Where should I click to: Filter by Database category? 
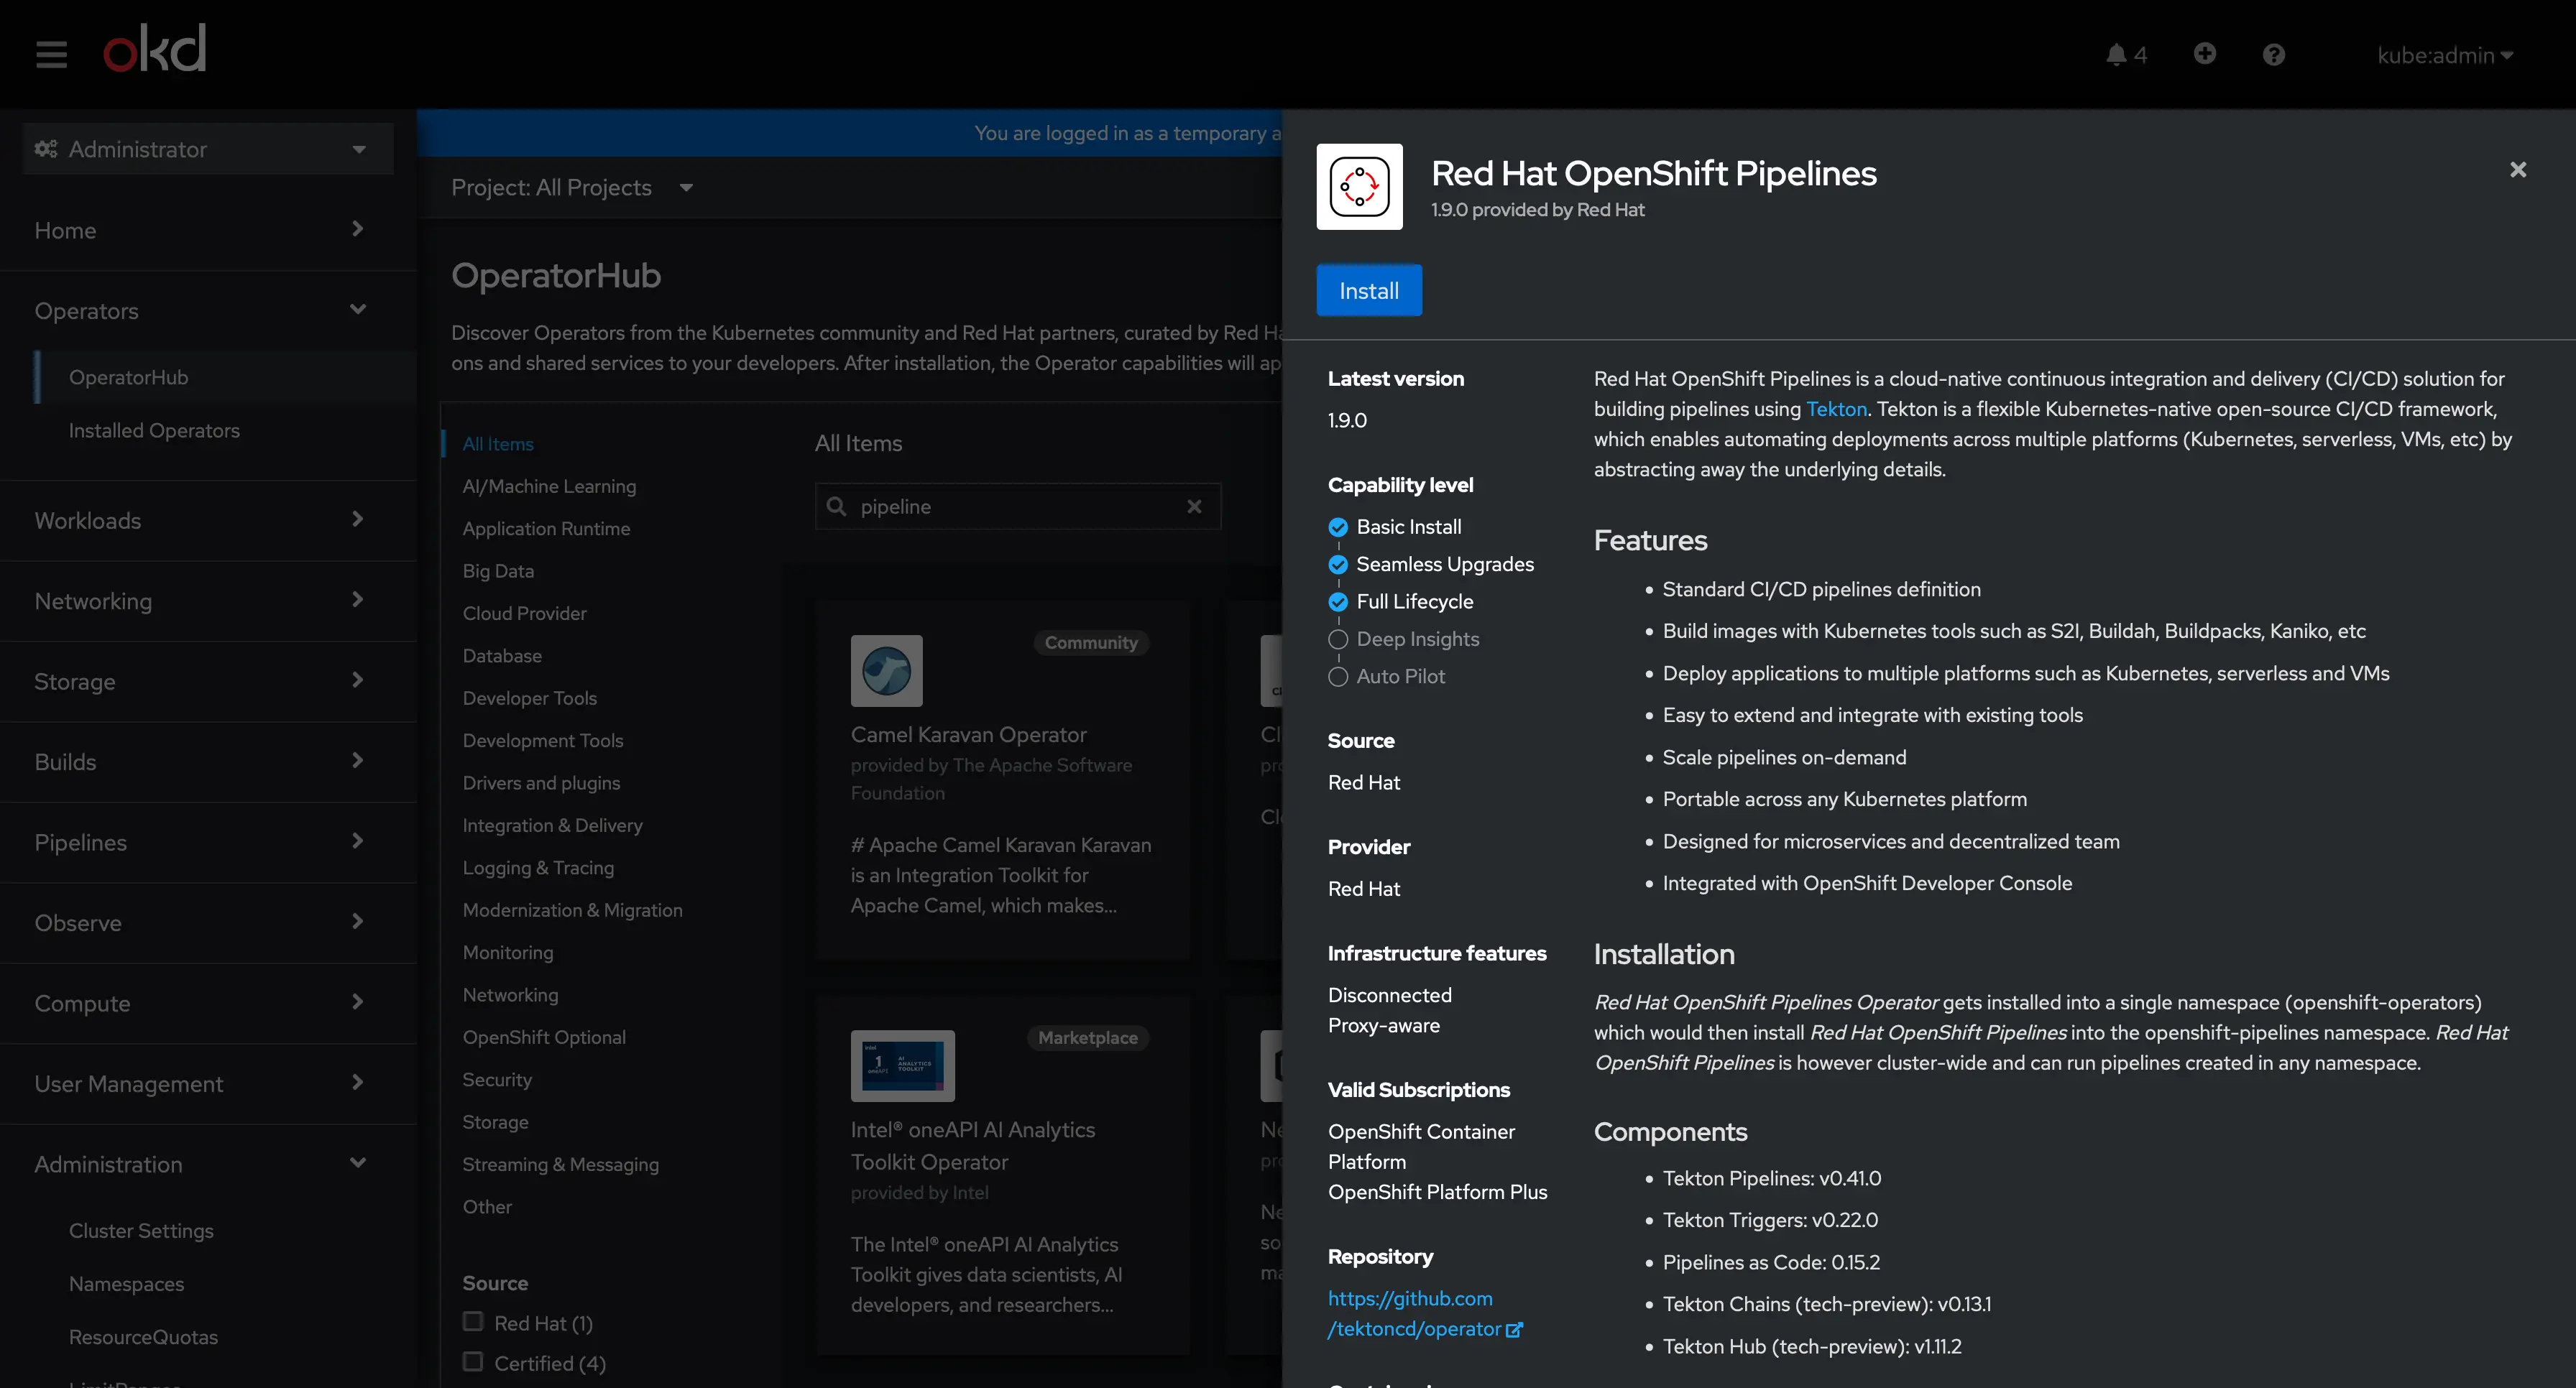(502, 655)
